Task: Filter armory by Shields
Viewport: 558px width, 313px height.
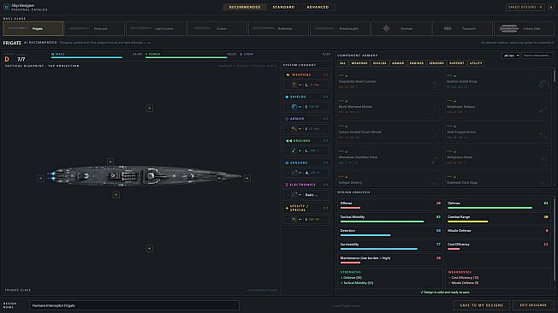Action: coord(379,63)
